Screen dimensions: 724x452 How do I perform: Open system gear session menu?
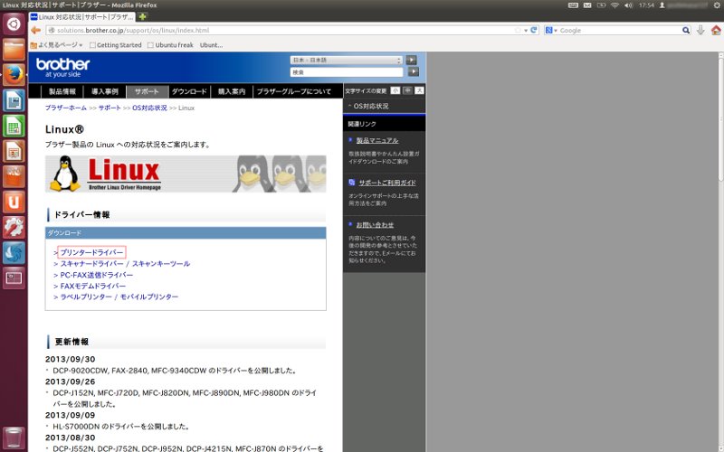tap(717, 5)
